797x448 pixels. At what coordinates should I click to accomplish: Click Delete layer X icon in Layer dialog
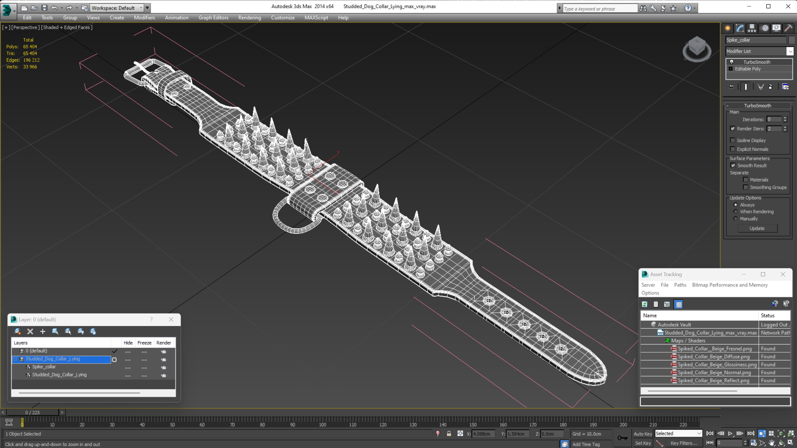pyautogui.click(x=30, y=331)
